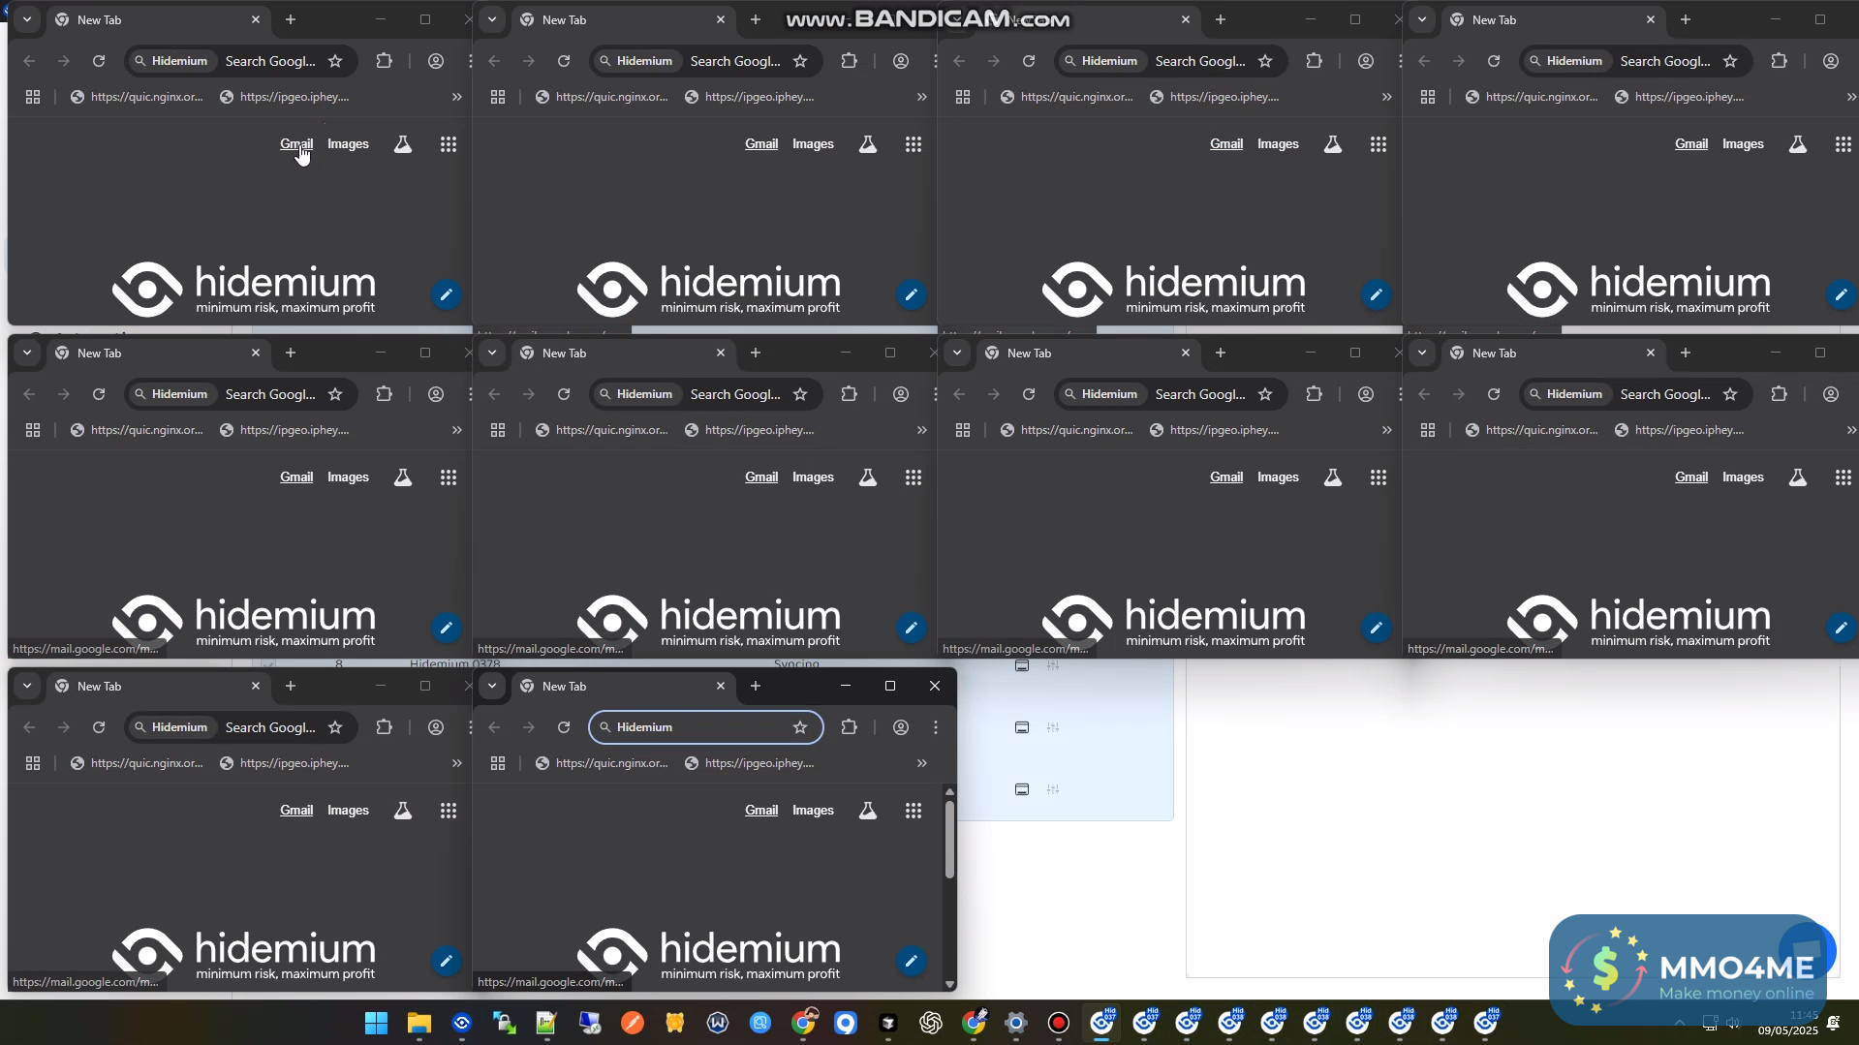The image size is (1859, 1045).
Task: Open Search Labs flask in middle-right window
Action: (x=1798, y=477)
